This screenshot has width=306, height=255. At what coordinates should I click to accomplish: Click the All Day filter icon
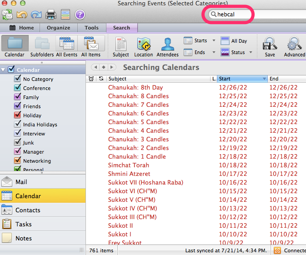click(x=225, y=41)
